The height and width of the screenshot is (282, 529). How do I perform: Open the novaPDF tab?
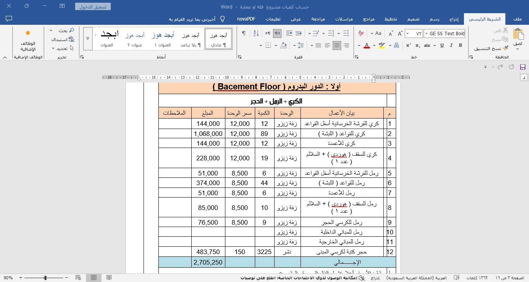(246, 19)
